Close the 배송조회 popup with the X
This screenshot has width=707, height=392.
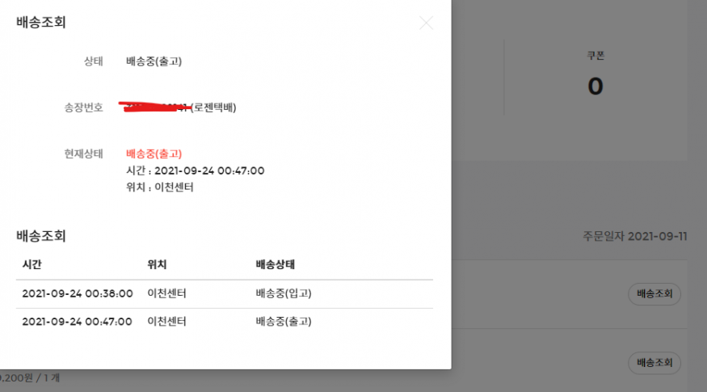coord(426,23)
